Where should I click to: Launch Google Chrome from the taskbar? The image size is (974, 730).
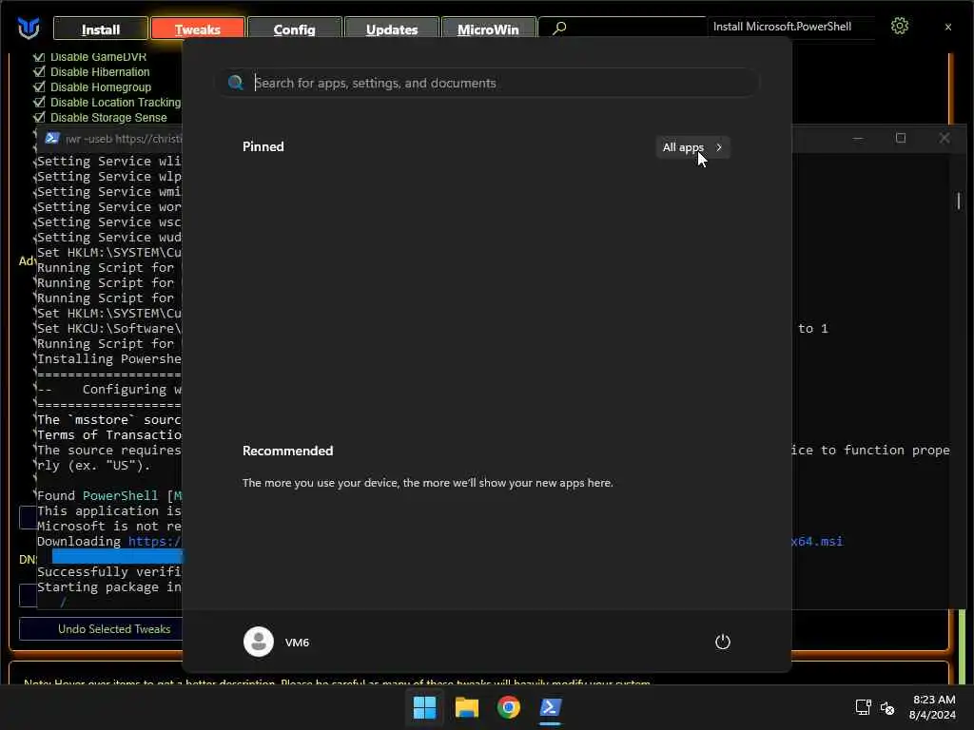click(509, 707)
